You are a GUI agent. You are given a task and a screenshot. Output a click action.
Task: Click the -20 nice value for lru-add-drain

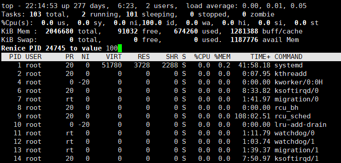pos(84,125)
